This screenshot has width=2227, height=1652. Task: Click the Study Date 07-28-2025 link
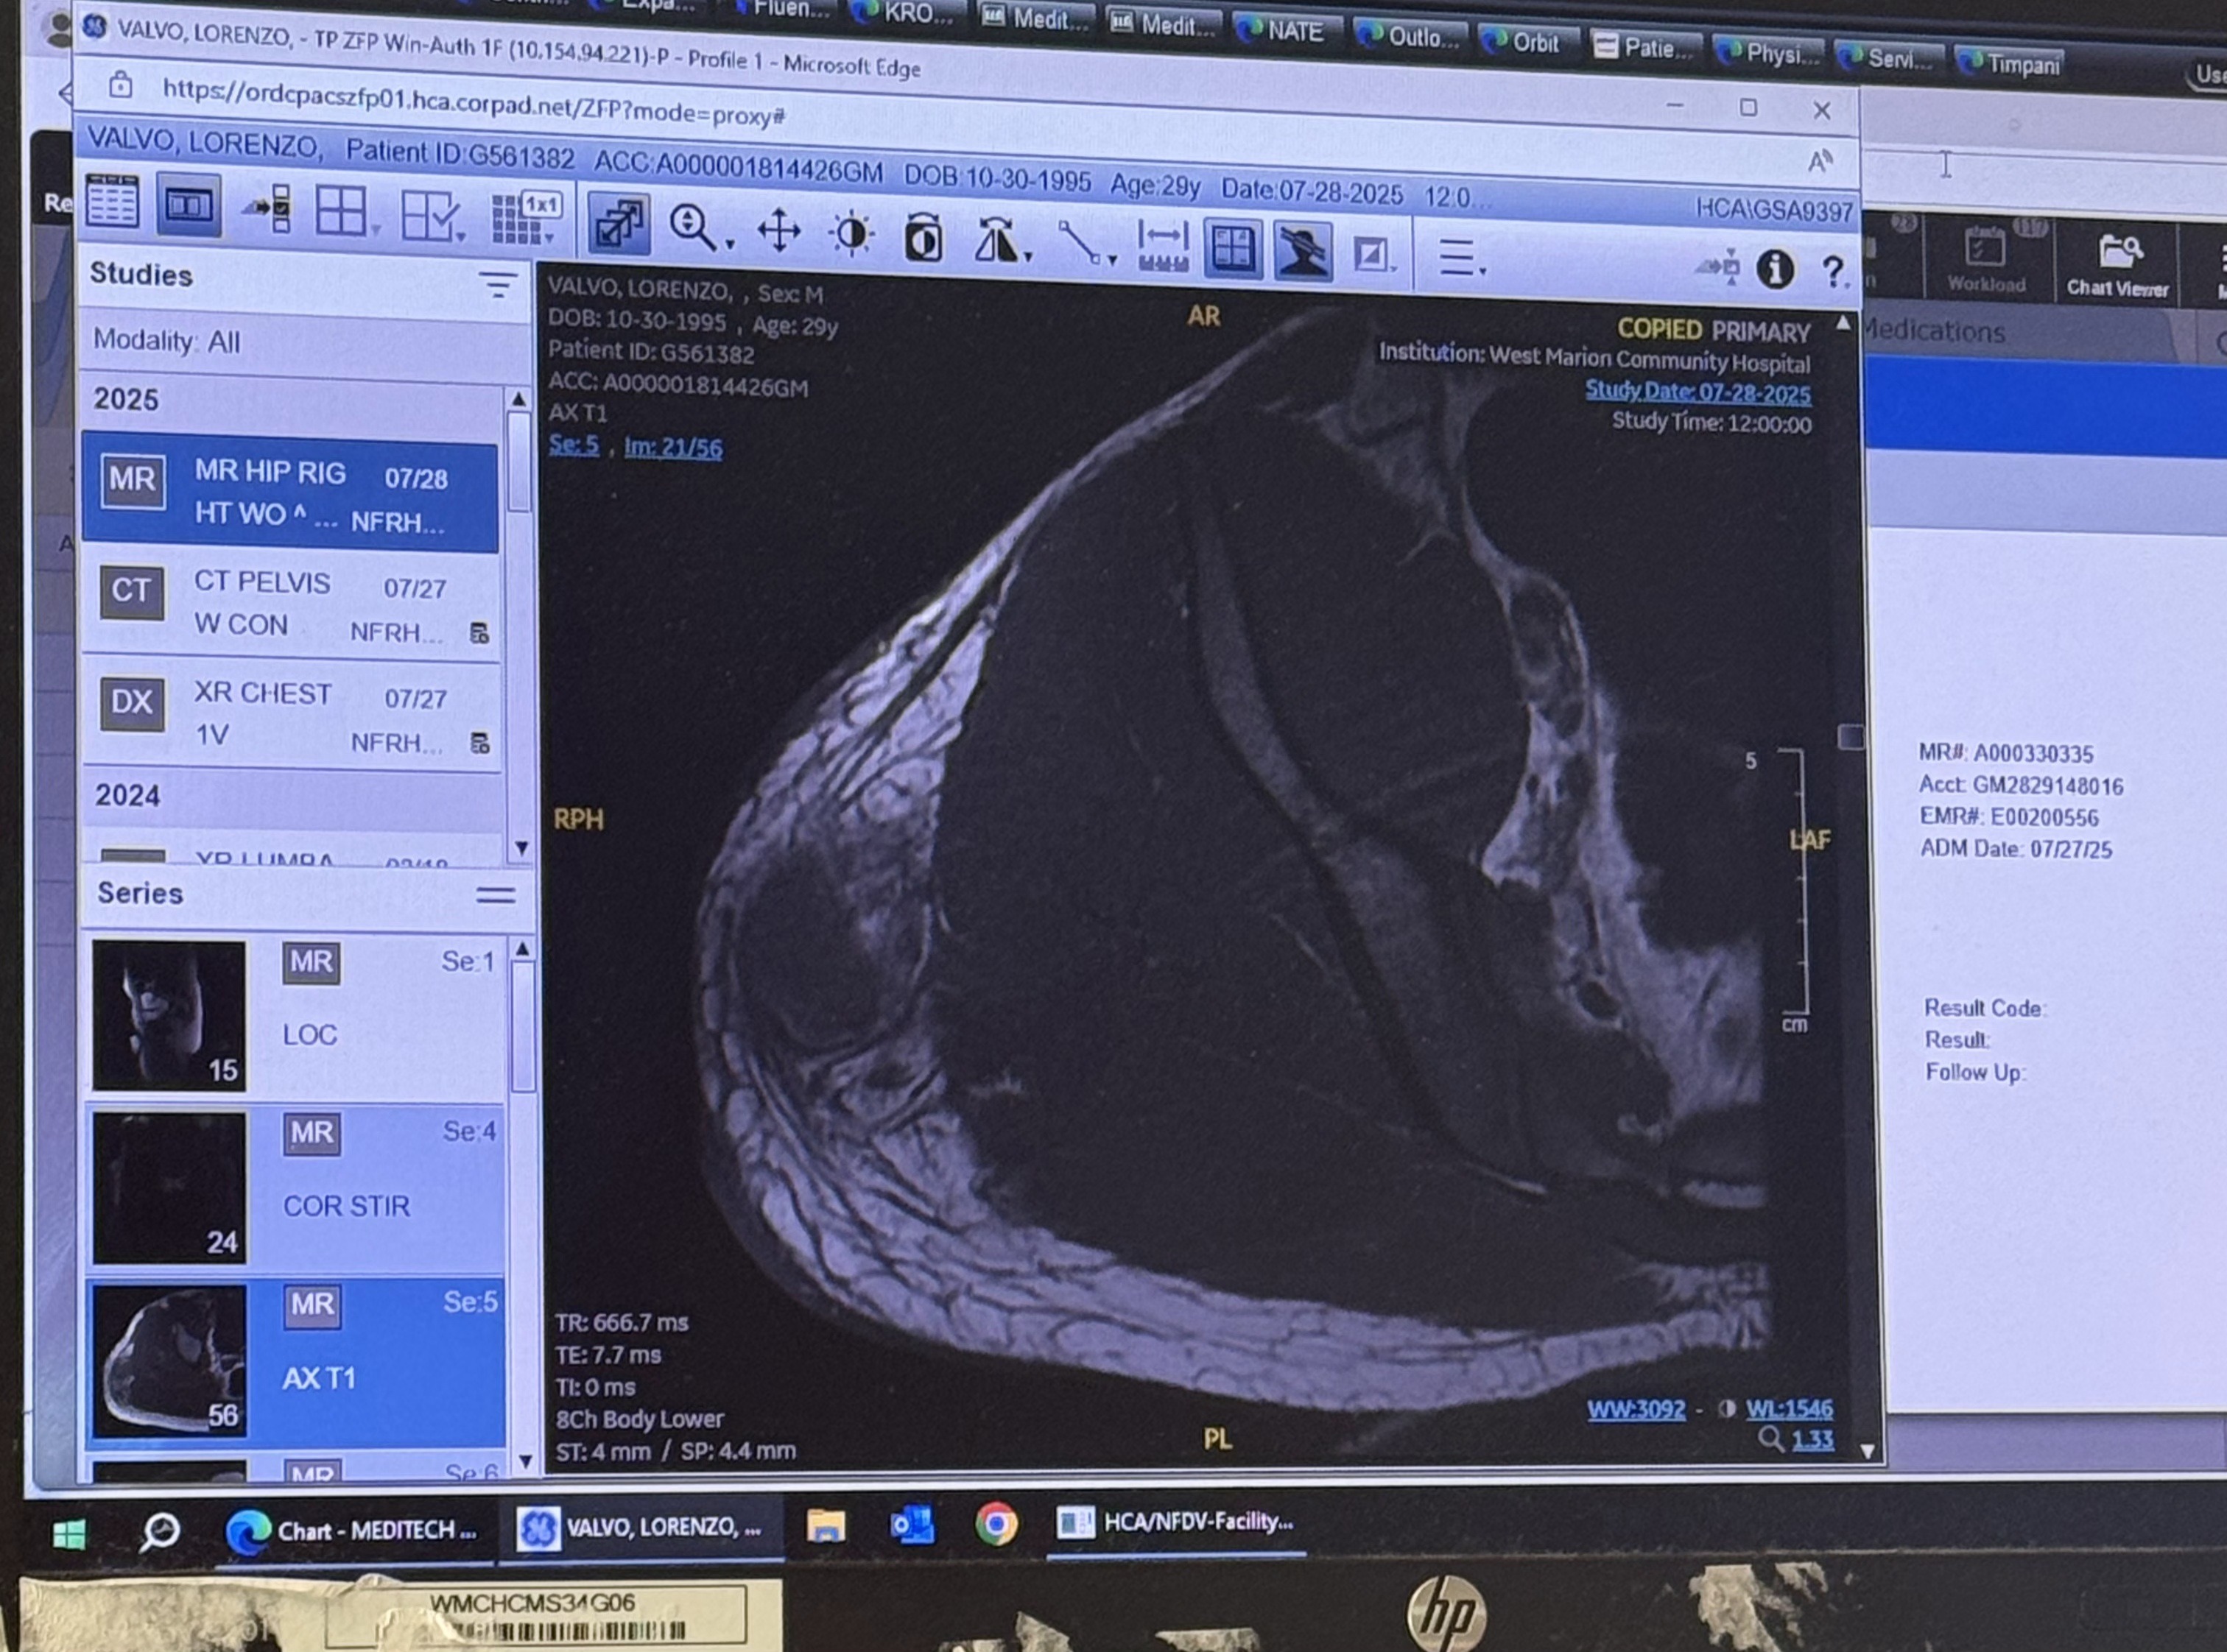coord(1697,392)
